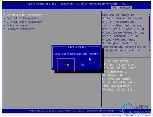Click 'Select Screen' key hint
Viewport: 153px width, 117px height.
click(118, 61)
